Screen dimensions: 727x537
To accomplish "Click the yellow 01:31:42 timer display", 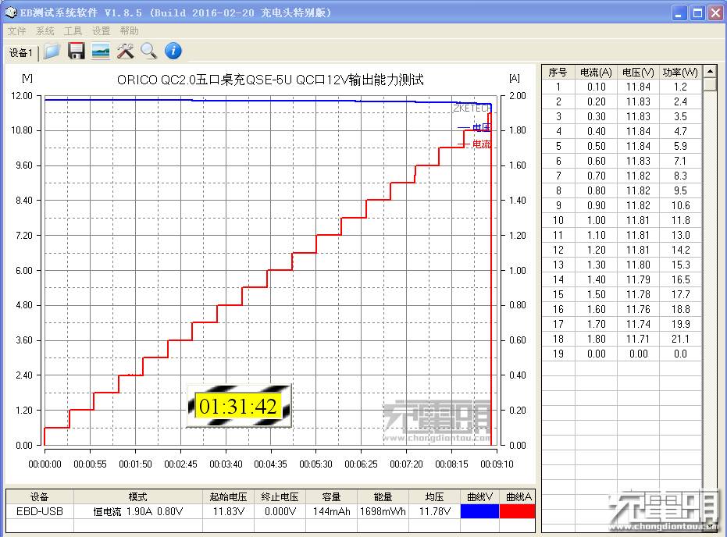I will tap(238, 407).
